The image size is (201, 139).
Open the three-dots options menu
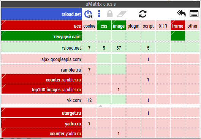[x=99, y=14]
